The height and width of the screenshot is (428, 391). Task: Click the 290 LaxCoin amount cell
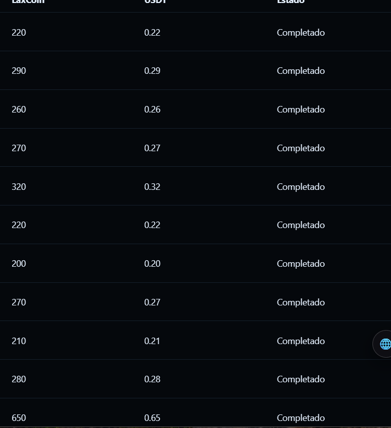point(19,71)
